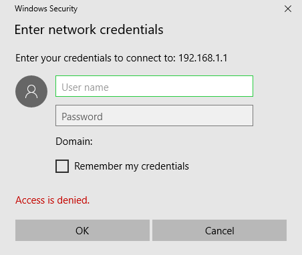Click the Enter network credentials heading

click(89, 29)
